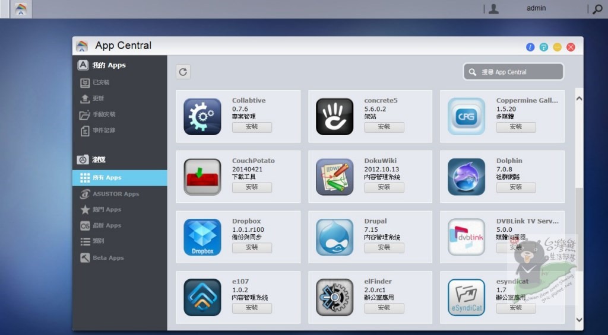The image size is (608, 335).
Task: Click the Dolphin app title
Action: [509, 161]
